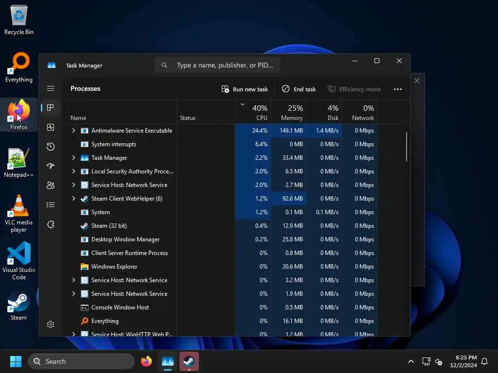Select the Processes page icon in sidebar
Image resolution: width=498 pixels, height=373 pixels.
[x=51, y=108]
